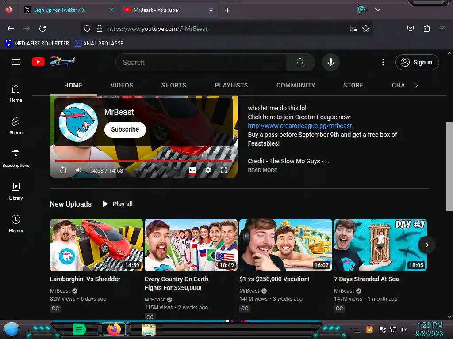The height and width of the screenshot is (339, 453).
Task: Open Library in the sidebar
Action: pos(16,191)
